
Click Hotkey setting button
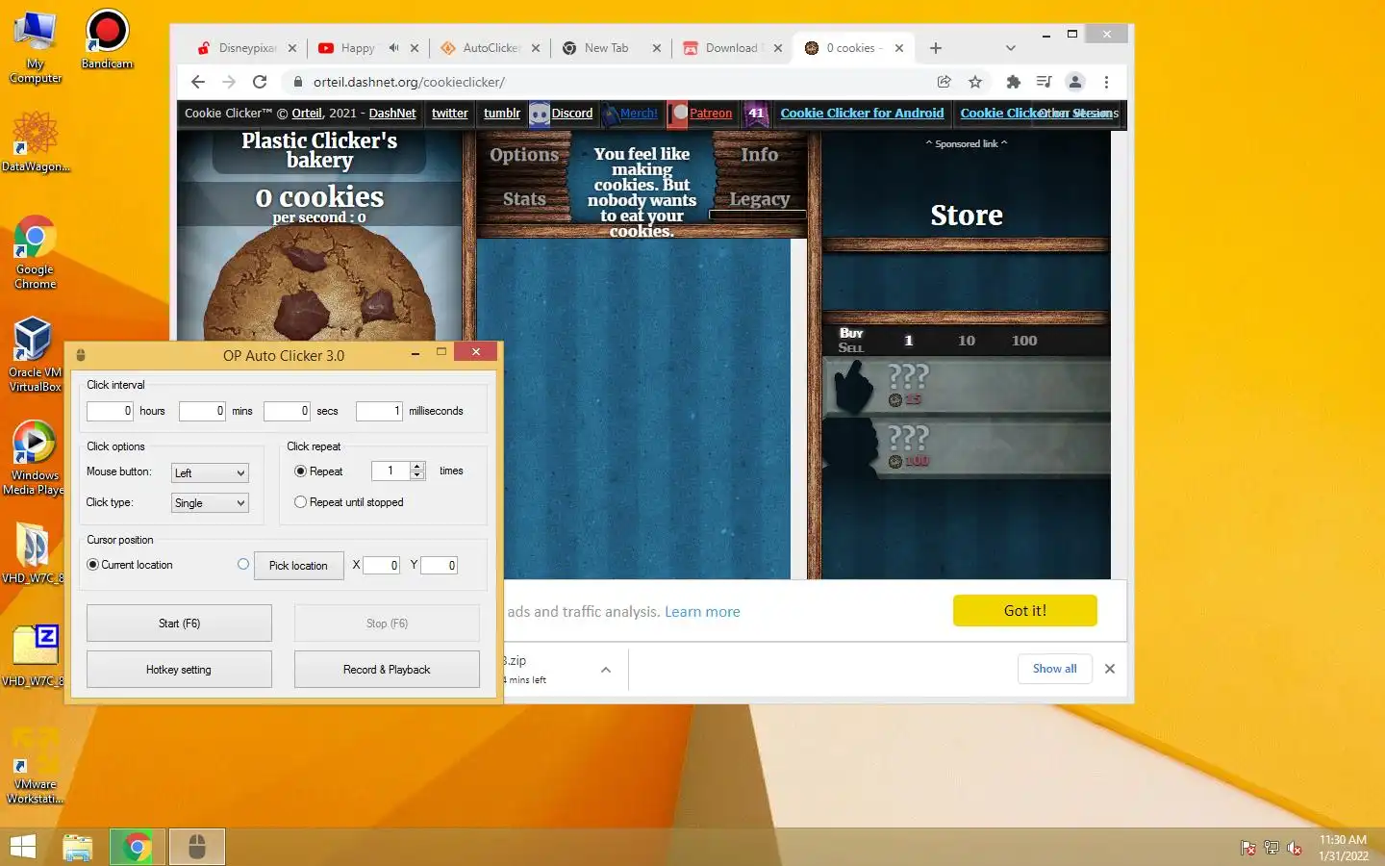pyautogui.click(x=179, y=670)
